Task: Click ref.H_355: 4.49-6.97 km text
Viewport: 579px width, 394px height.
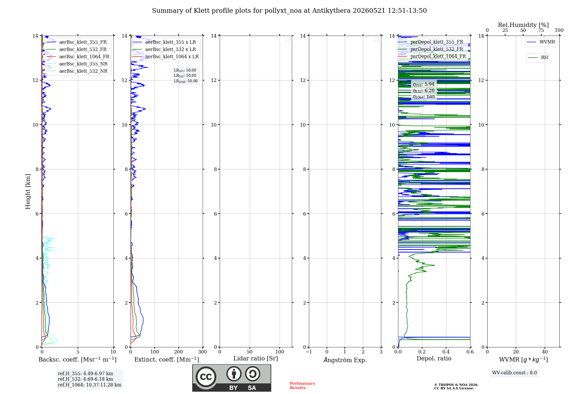Action: (85, 374)
